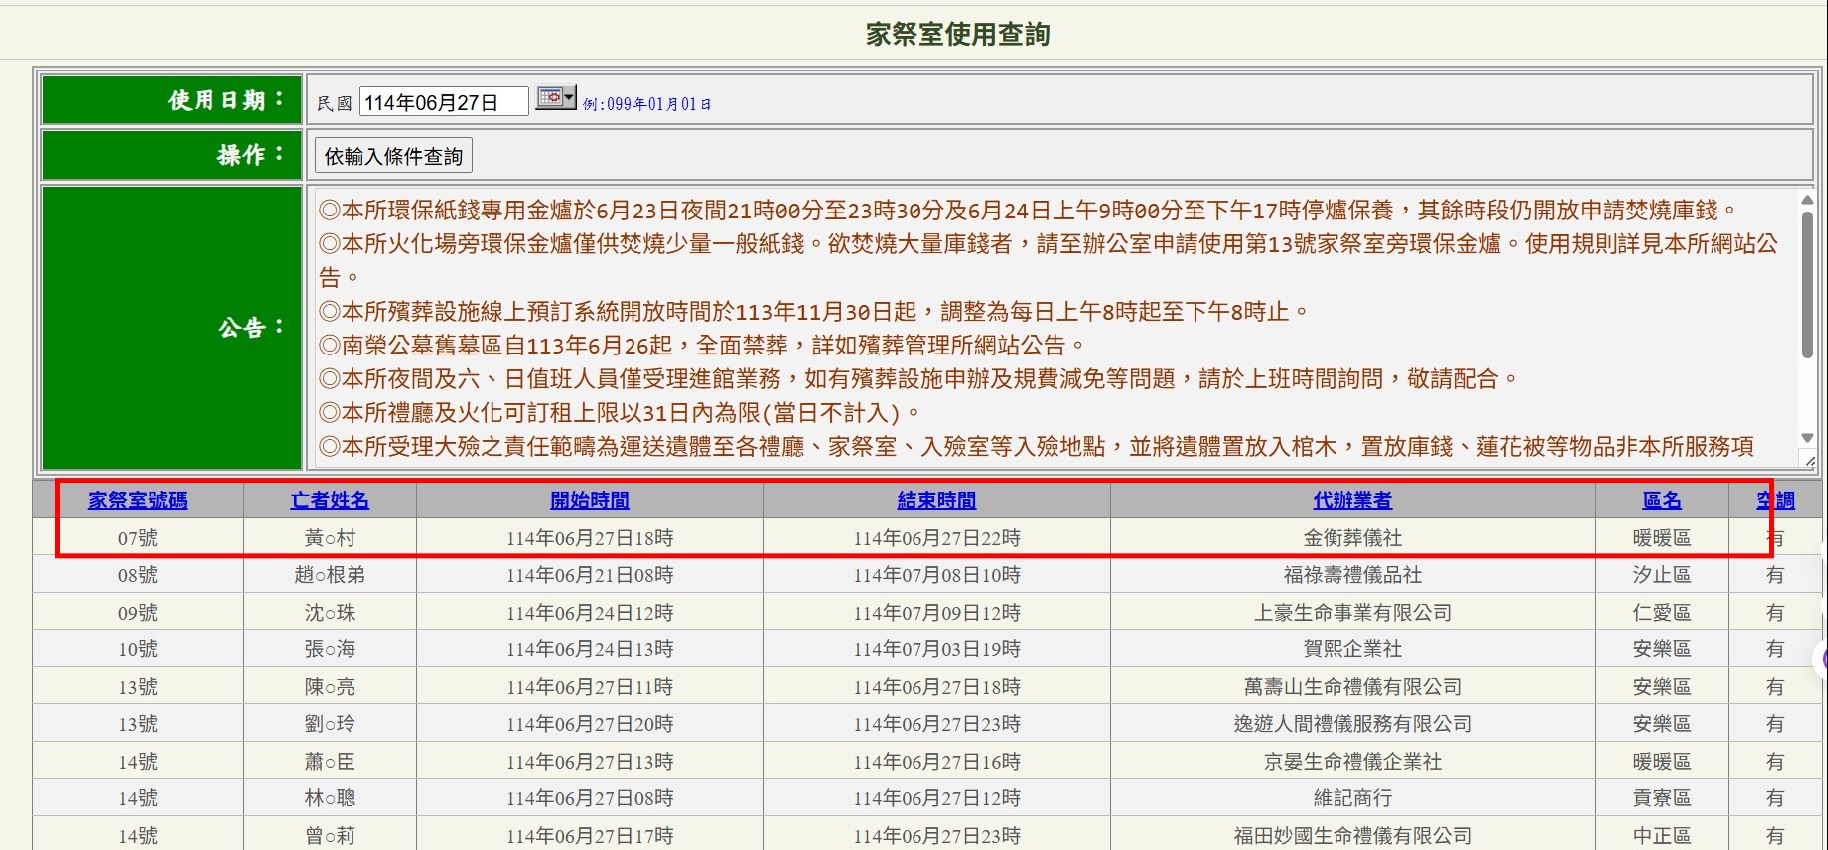
Task: Select name cell 蕭○臣
Action: pyautogui.click(x=330, y=762)
